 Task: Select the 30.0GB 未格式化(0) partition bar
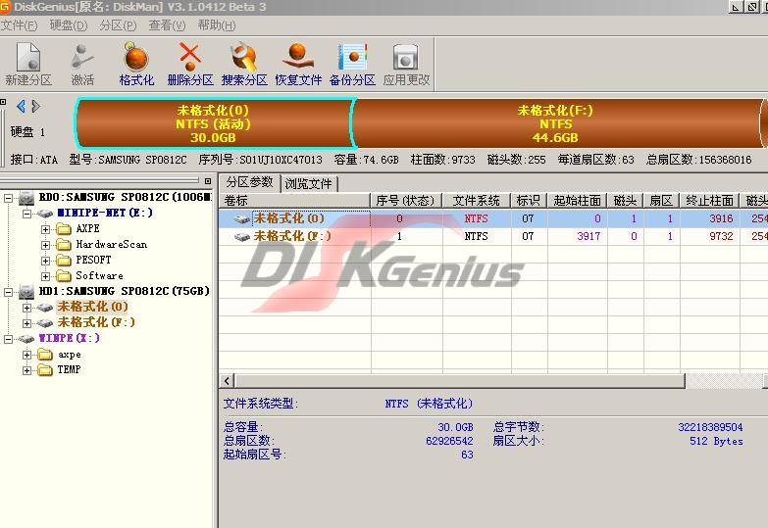214,123
